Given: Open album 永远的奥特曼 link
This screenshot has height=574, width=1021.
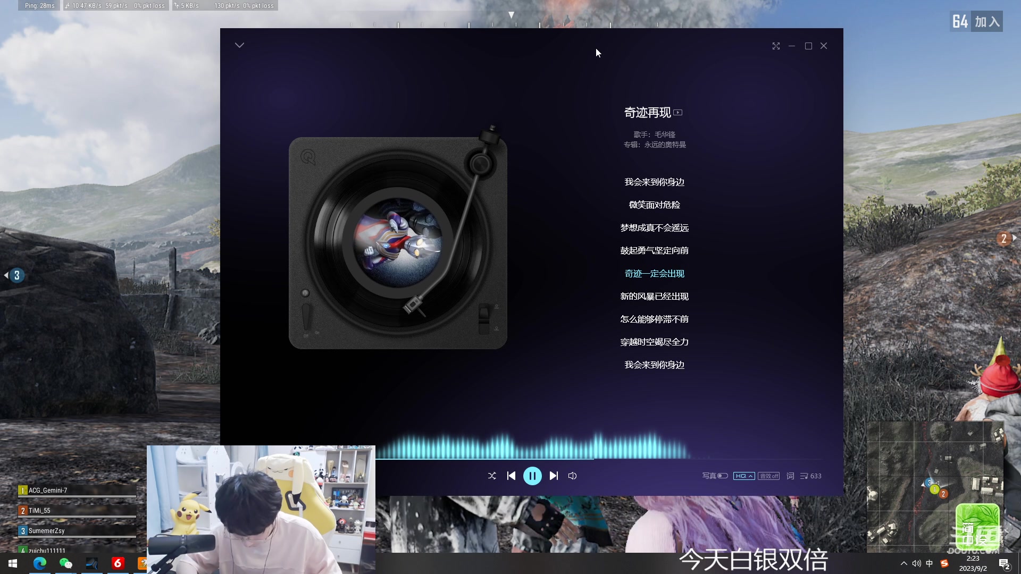Looking at the screenshot, I should (x=665, y=145).
